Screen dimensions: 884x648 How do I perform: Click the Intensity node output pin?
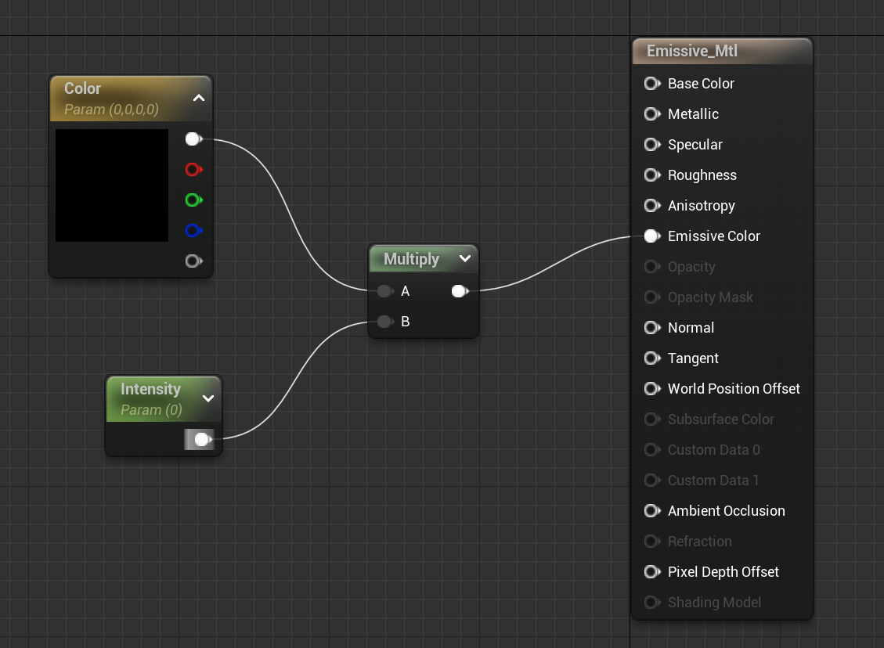(x=201, y=440)
